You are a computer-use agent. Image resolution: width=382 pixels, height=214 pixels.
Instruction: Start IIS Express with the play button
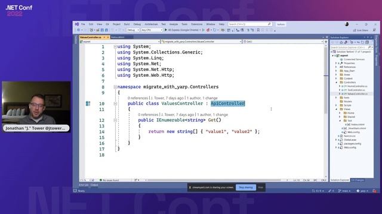[x=166, y=30]
